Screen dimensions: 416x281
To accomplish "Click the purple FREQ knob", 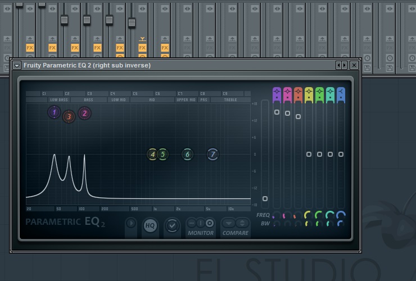I will [x=277, y=215].
